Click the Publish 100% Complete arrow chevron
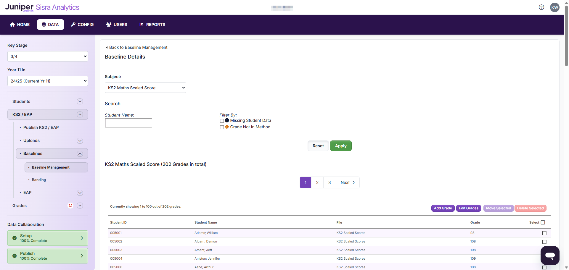The image size is (569, 270). tap(82, 256)
